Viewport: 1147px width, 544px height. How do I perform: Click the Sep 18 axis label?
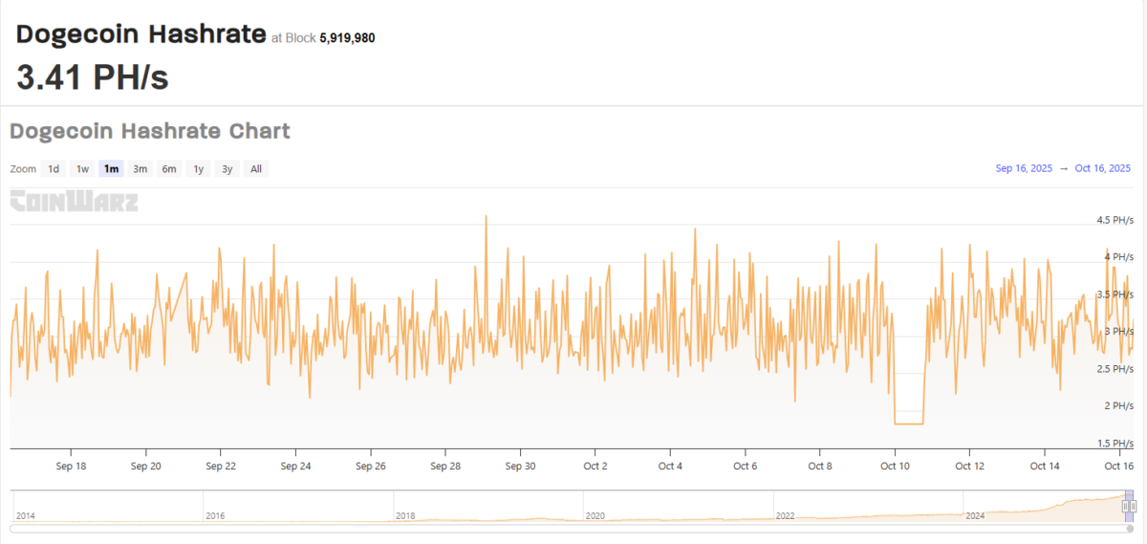(71, 467)
